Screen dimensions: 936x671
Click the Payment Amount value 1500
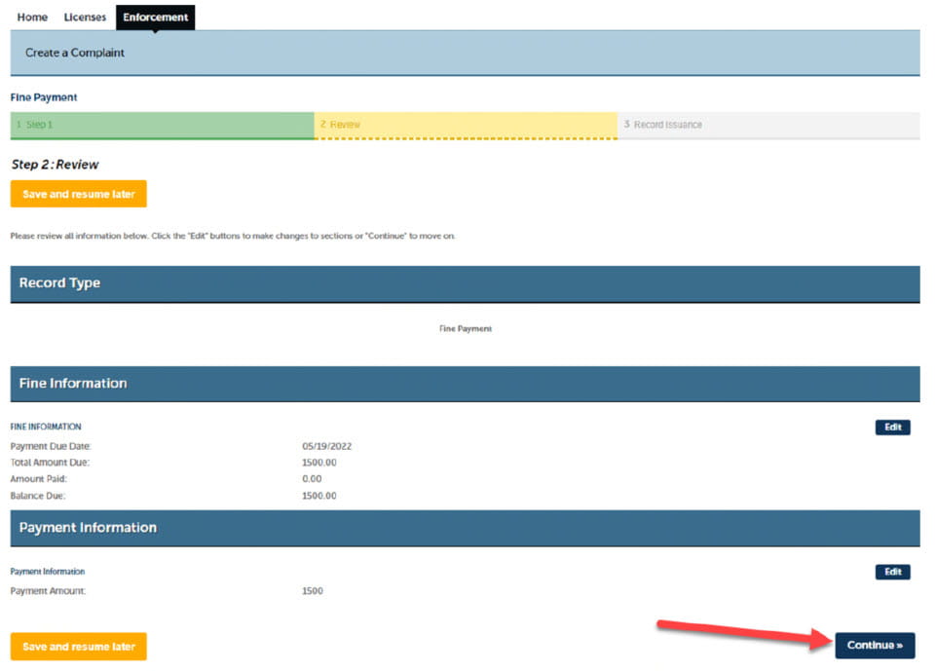pyautogui.click(x=313, y=591)
